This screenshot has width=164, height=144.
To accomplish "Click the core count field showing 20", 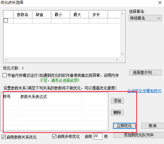I will pyautogui.click(x=98, y=136).
